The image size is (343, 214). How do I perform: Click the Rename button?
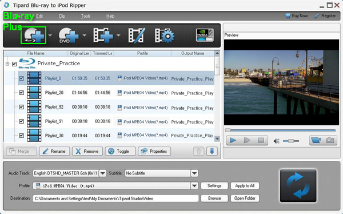(x=54, y=151)
